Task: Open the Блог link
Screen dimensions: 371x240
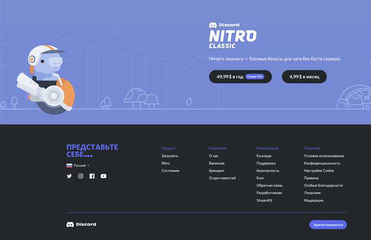Action: (260, 178)
